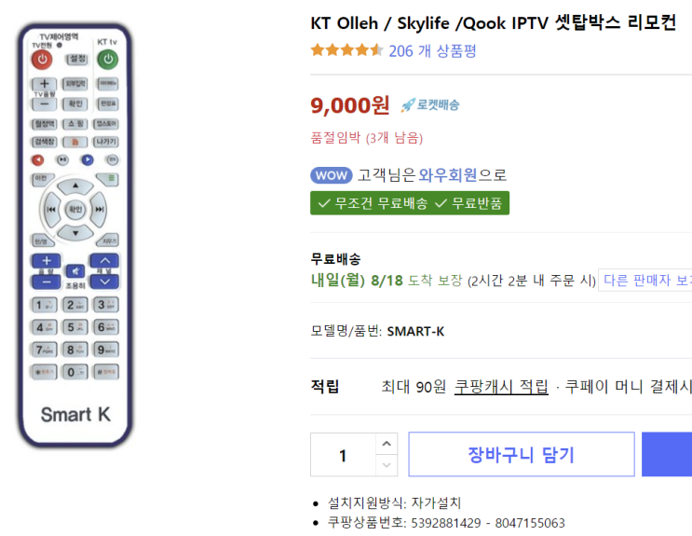Click the five-star rating icons
The height and width of the screenshot is (536, 692).
coord(346,50)
